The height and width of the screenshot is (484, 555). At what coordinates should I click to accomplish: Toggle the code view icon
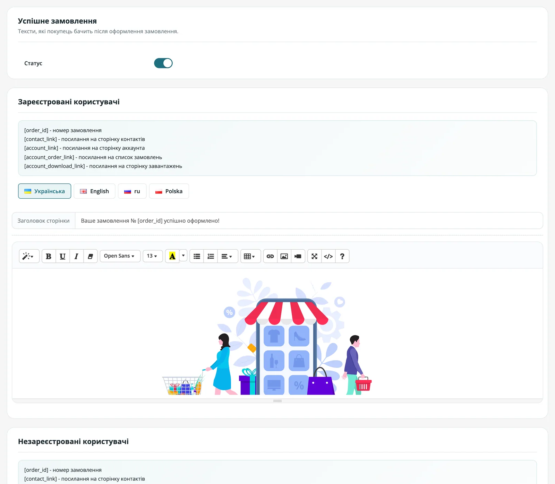point(328,256)
